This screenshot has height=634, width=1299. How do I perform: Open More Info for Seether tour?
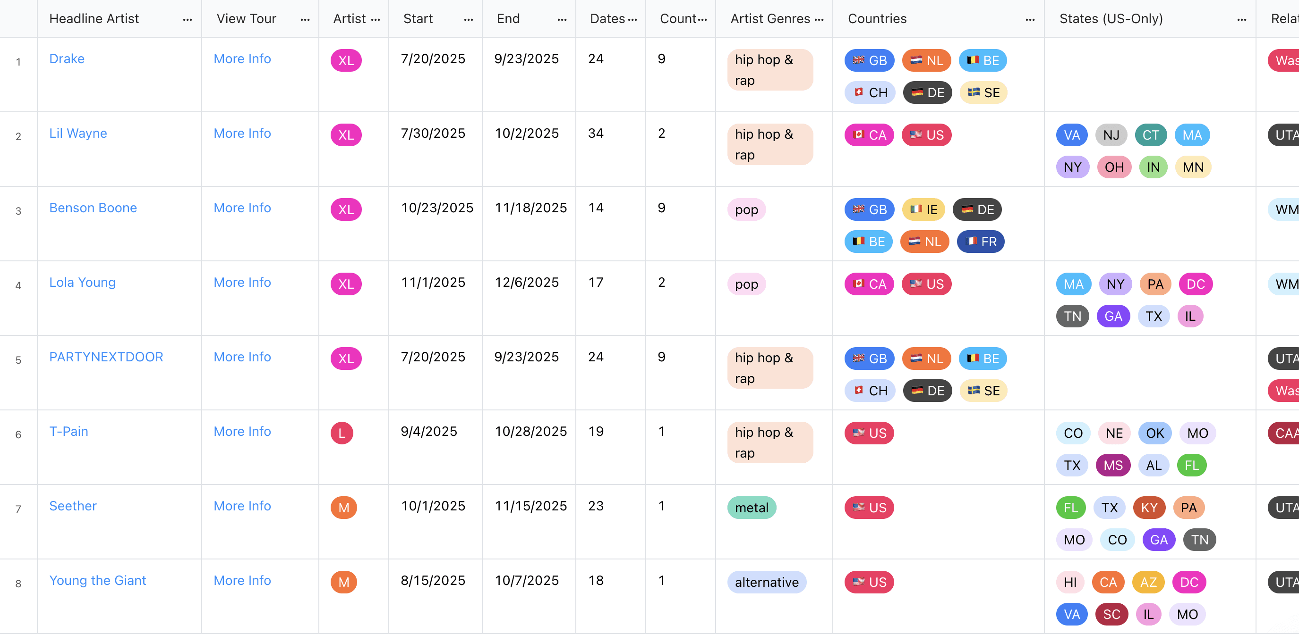click(x=242, y=506)
